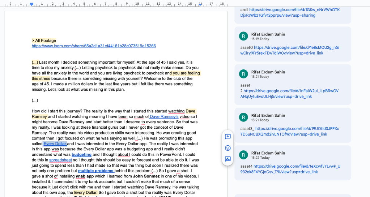
Task: Click author name on the asset4 comment
Action: (268, 153)
